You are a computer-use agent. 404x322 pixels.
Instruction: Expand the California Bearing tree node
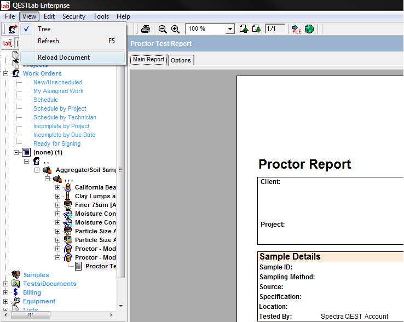tap(58, 187)
